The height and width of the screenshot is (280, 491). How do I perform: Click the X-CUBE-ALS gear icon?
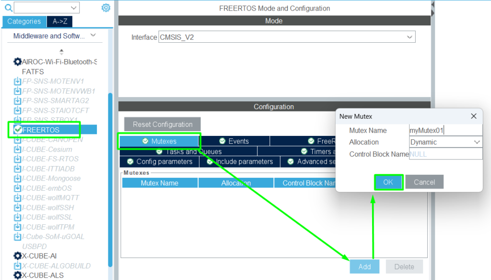click(18, 275)
